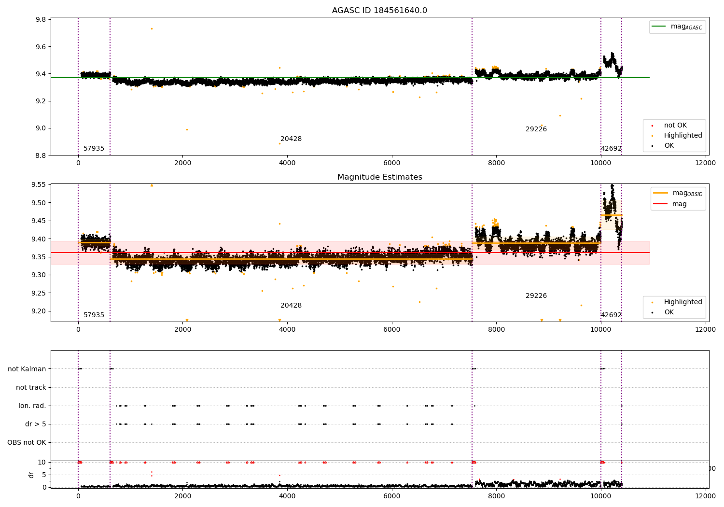The width and height of the screenshot is (724, 507).
Task: Click the 'not Kalman' row label
Action: pos(27,369)
